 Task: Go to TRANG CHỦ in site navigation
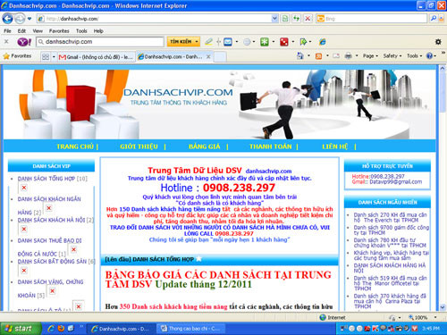[x=75, y=147]
